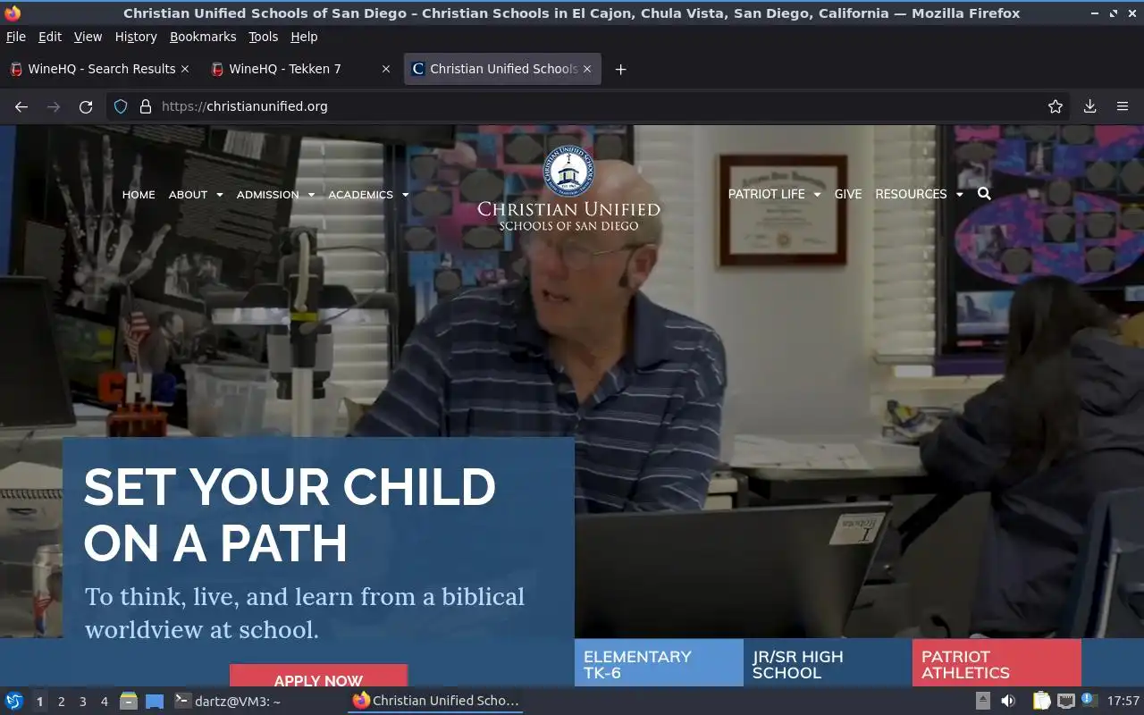Viewport: 1144px width, 715px height.
Task: Open the file manager in taskbar
Action: pos(128,701)
